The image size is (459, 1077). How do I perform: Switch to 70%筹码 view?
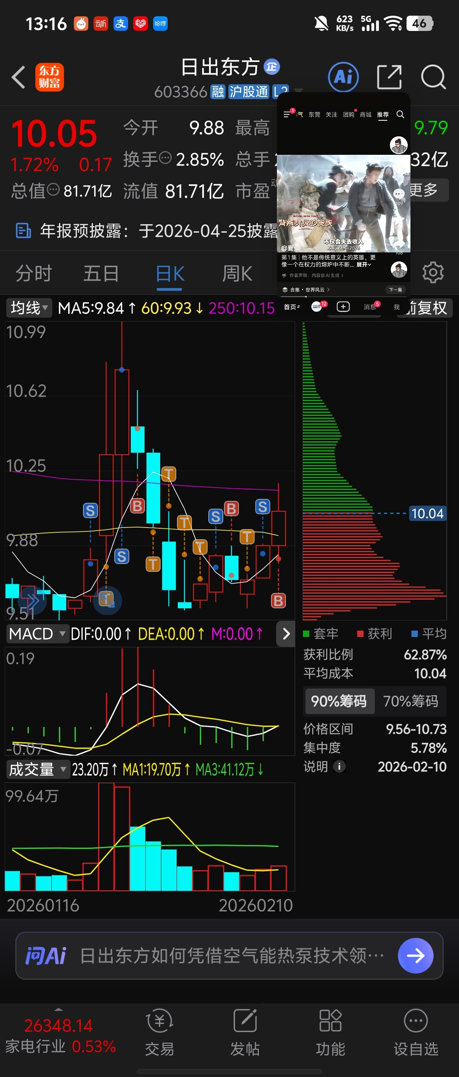point(410,701)
